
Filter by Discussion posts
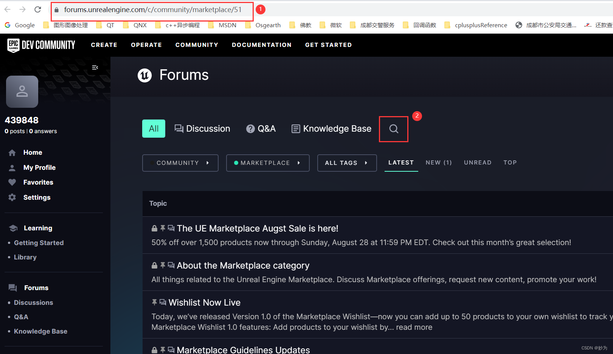click(x=202, y=129)
